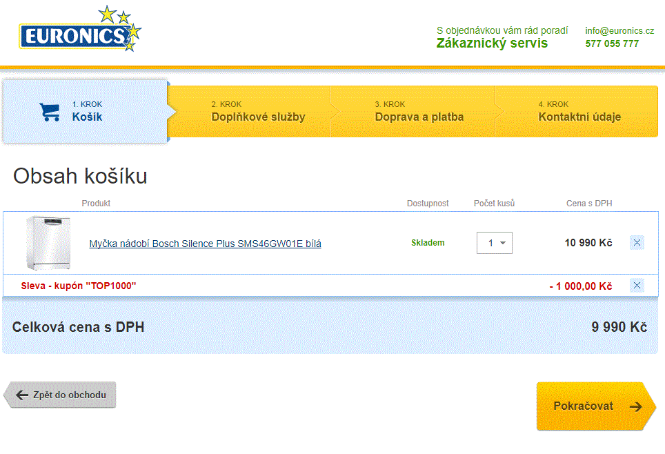665x454 pixels.
Task: Open the step 1 Košík tab
Action: tap(86, 112)
